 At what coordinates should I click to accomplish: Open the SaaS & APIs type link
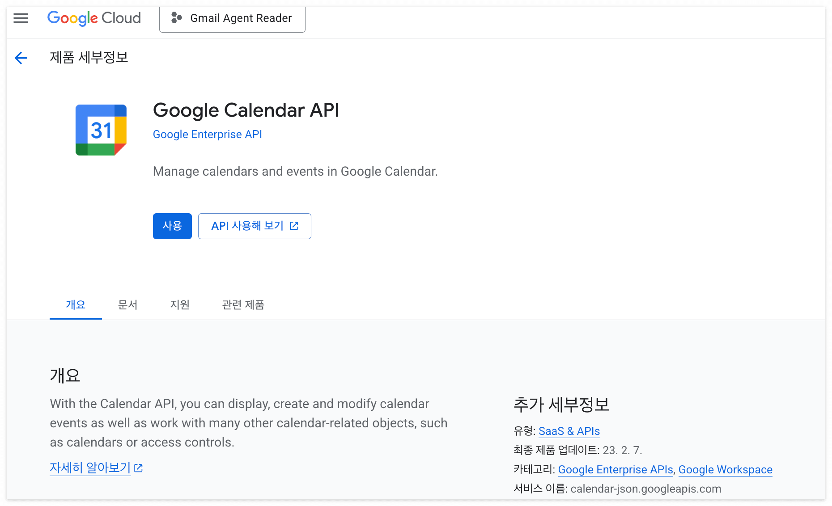(569, 431)
